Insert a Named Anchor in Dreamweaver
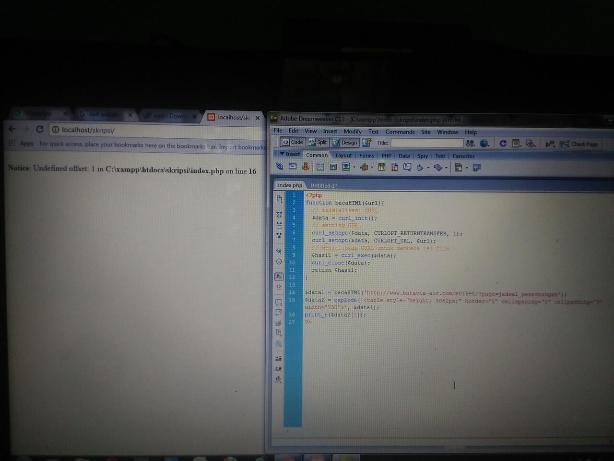This screenshot has height=461, width=614. (306, 167)
